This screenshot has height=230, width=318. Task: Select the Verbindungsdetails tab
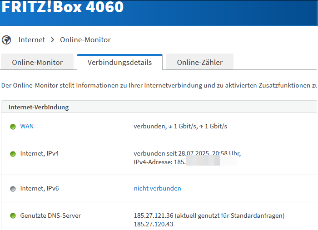[119, 63]
